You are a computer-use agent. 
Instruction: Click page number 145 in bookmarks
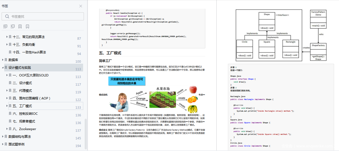[78, 138]
